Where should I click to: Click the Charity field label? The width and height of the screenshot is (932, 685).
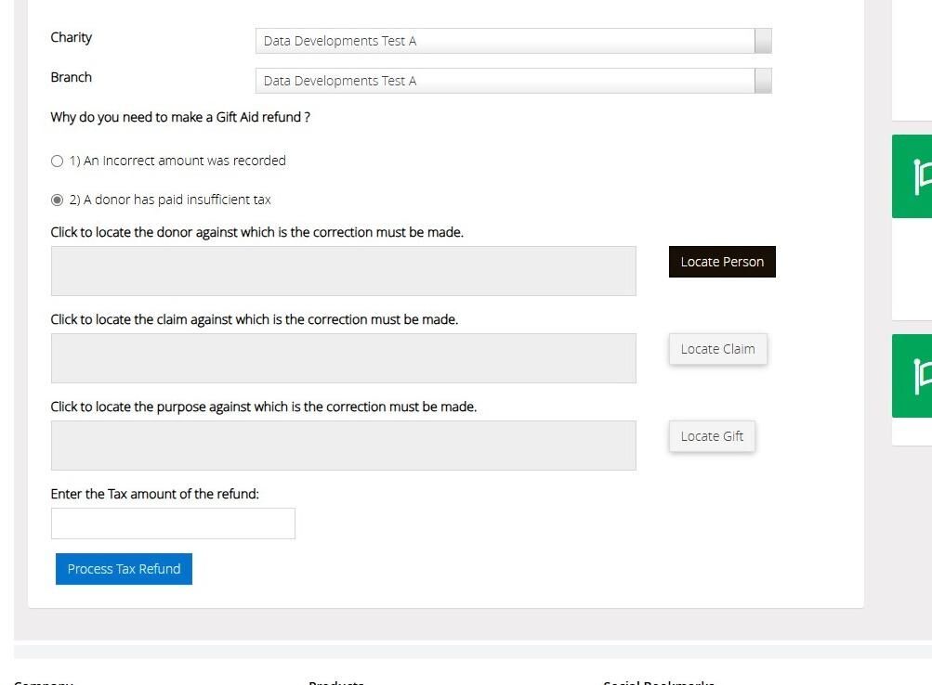(x=72, y=37)
